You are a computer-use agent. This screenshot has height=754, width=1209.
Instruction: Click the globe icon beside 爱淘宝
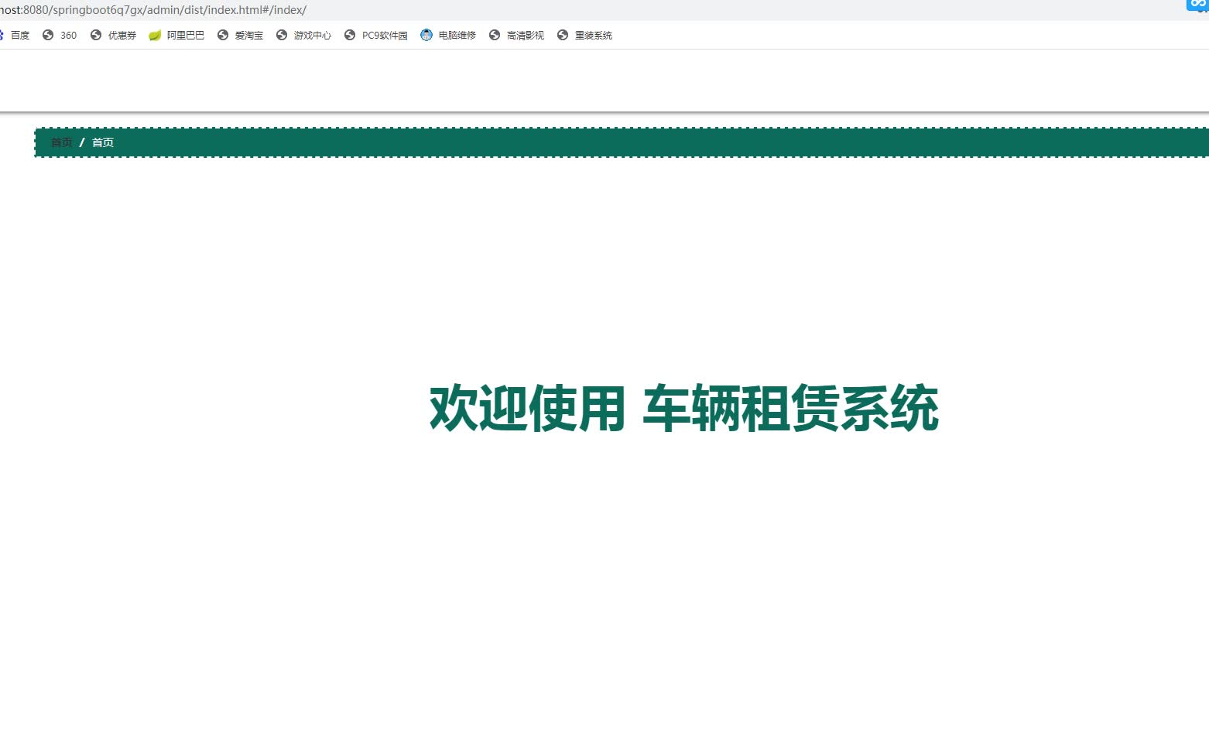tap(223, 35)
